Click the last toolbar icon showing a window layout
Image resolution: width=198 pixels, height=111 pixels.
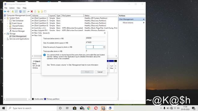45,12
